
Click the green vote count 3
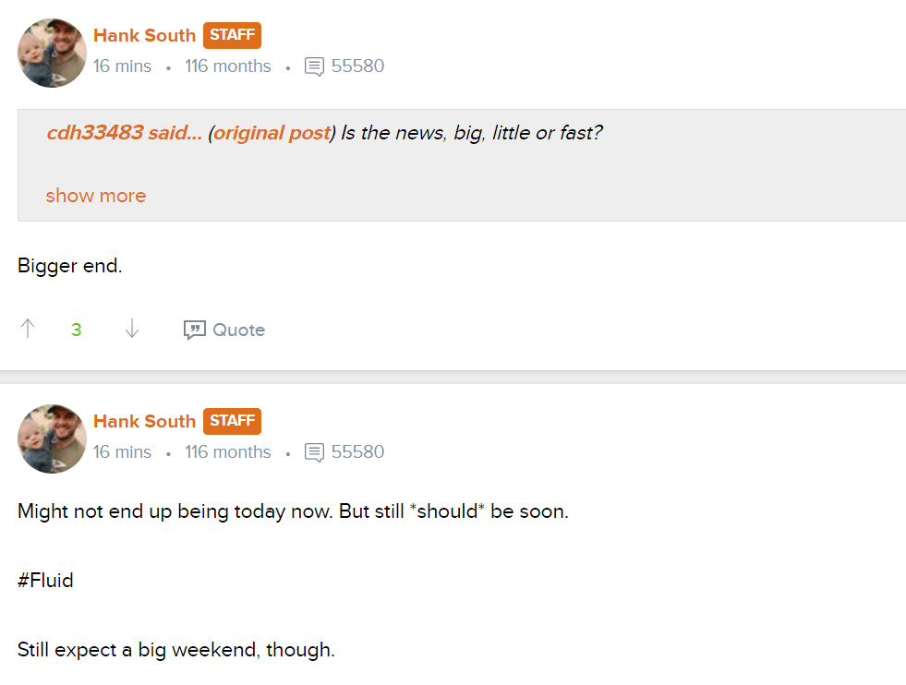(x=77, y=330)
